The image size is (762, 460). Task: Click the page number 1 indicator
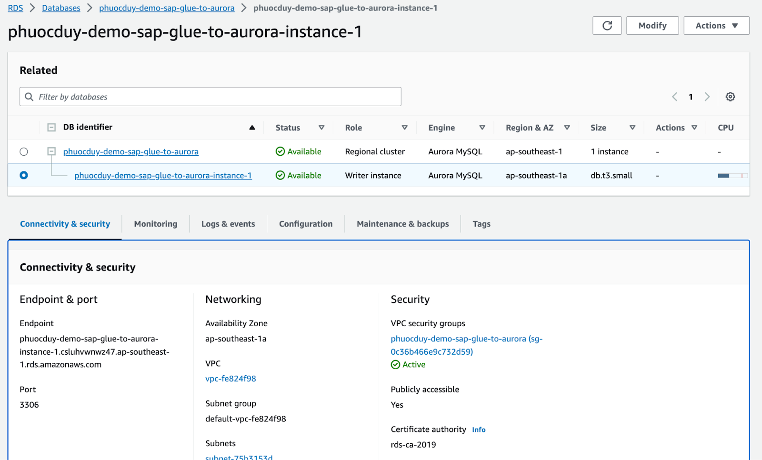tap(691, 97)
